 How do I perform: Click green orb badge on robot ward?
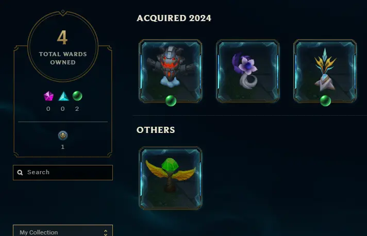(171, 101)
